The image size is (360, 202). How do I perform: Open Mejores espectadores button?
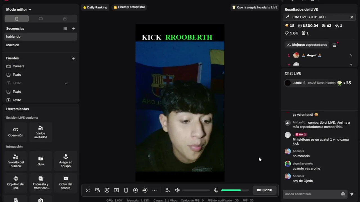tap(307, 45)
